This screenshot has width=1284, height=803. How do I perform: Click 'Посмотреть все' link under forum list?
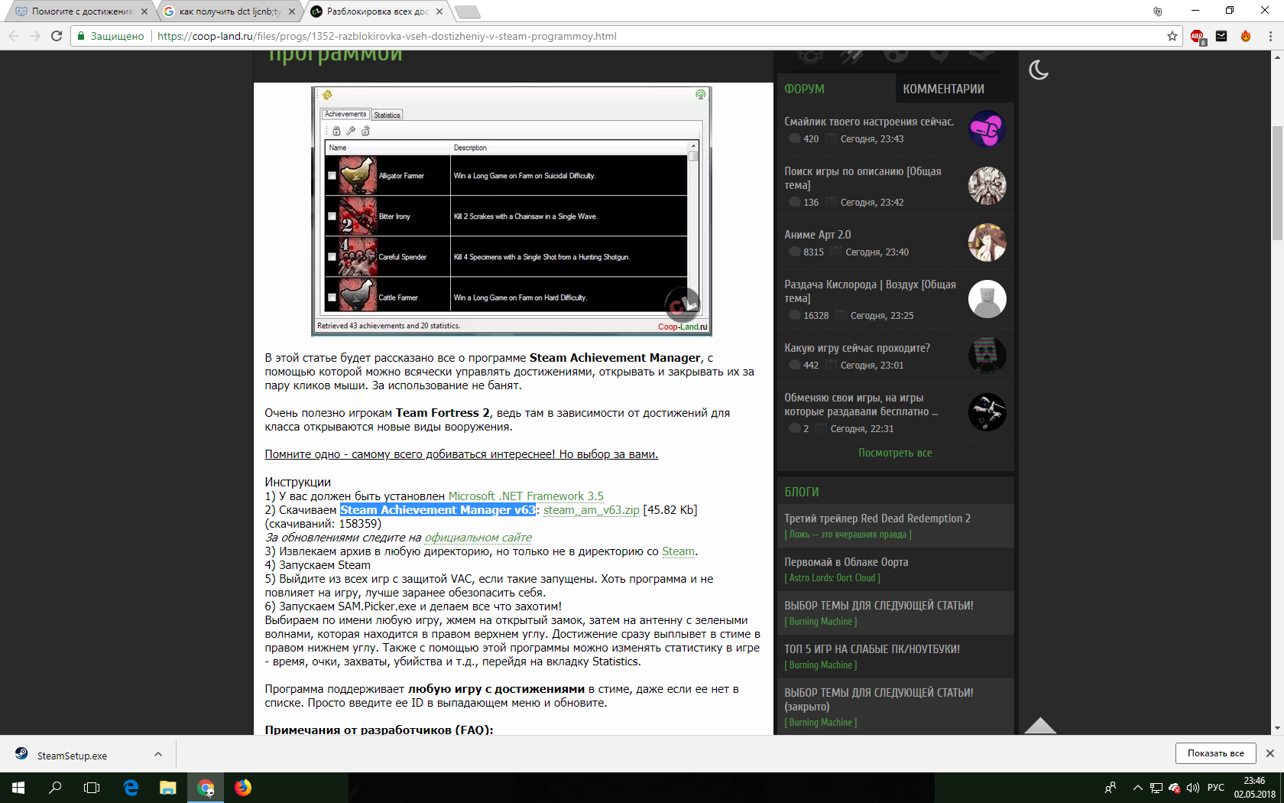[x=895, y=453]
